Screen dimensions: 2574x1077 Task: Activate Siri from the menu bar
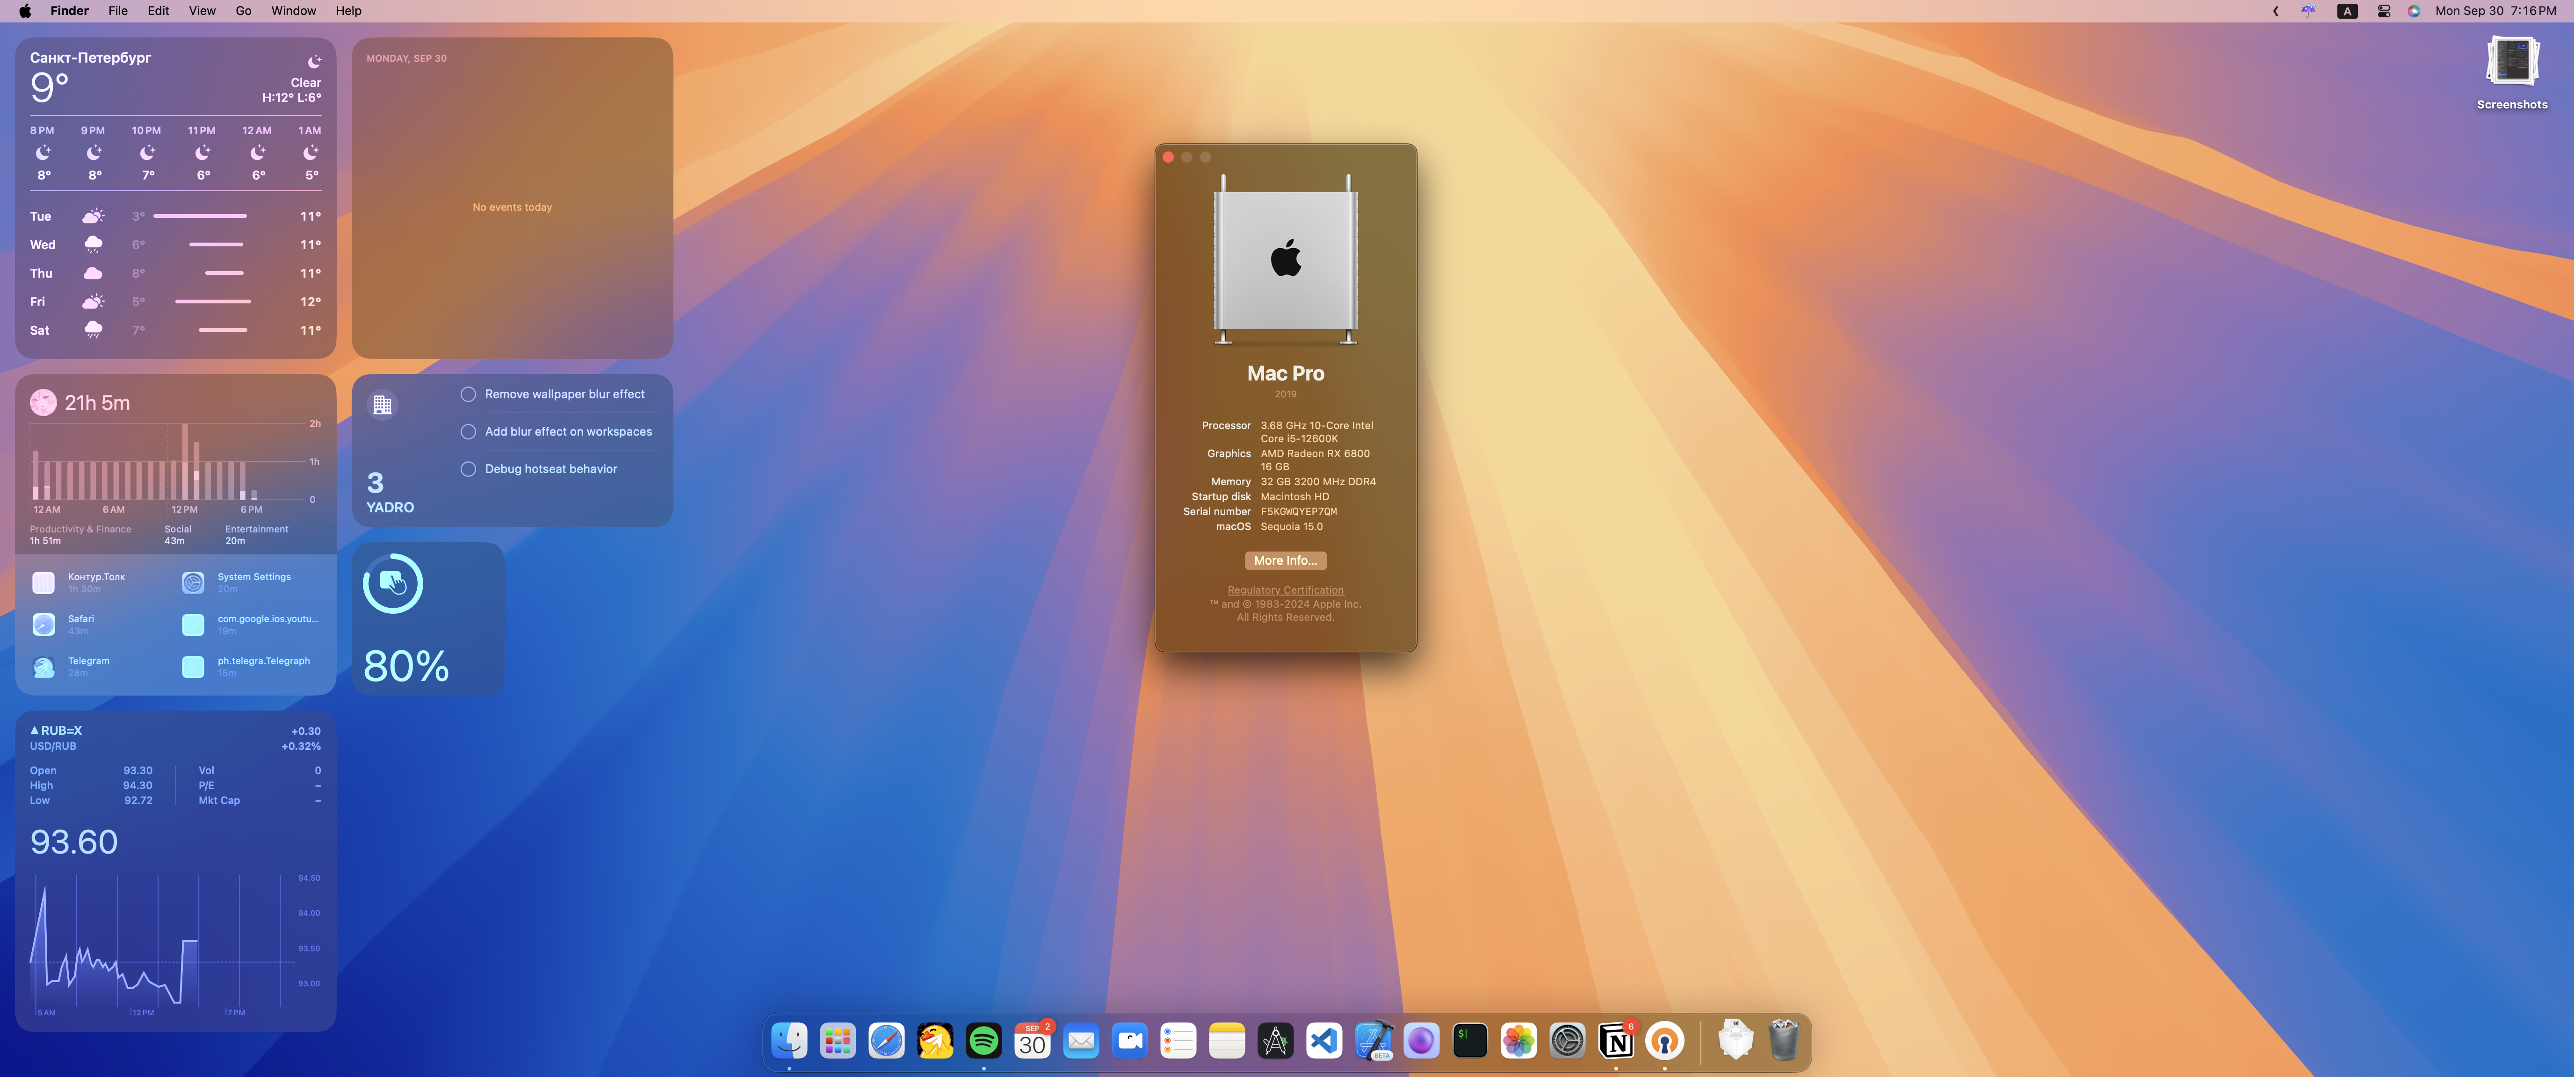pyautogui.click(x=2413, y=11)
